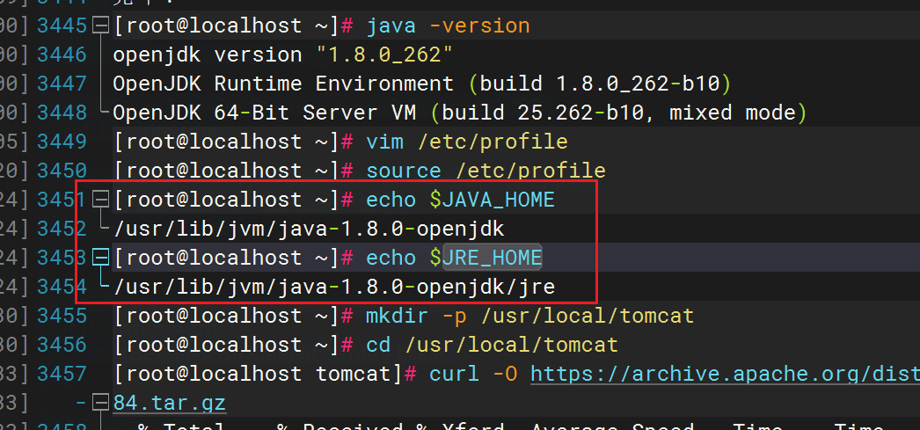
Task: Click the "OpenJDK Runtime Environment" output line
Action: pos(283,84)
